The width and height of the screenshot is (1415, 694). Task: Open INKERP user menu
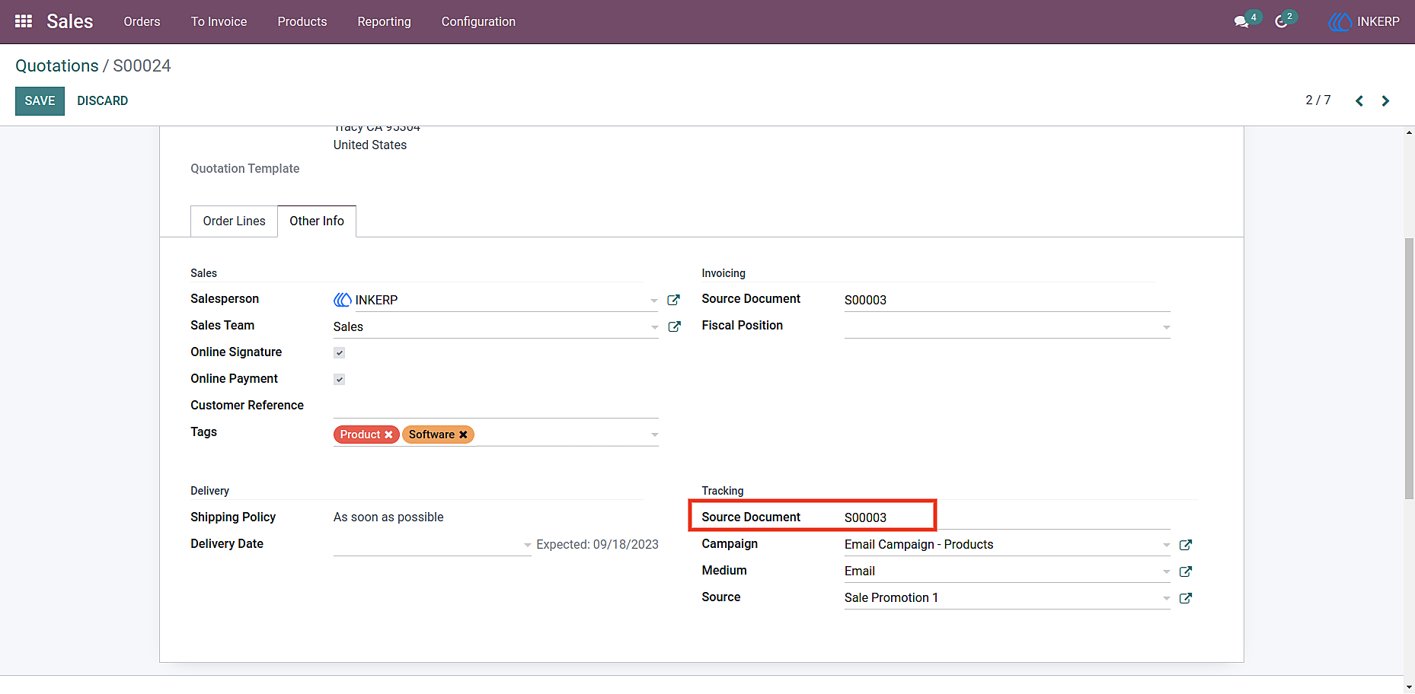[x=1364, y=21]
